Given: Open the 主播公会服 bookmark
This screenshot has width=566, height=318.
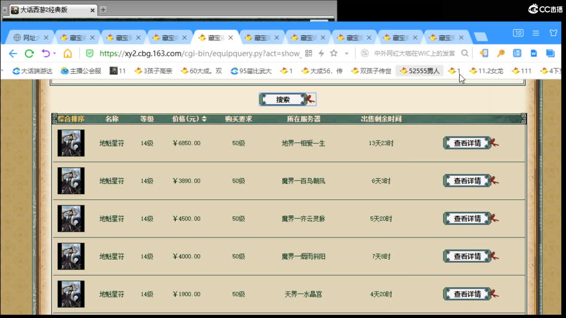Looking at the screenshot, I should click(81, 71).
